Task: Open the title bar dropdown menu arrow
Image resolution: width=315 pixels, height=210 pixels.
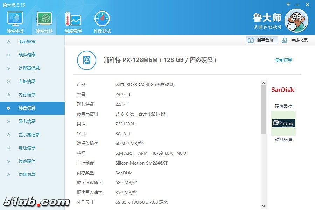Action: coord(288,4)
